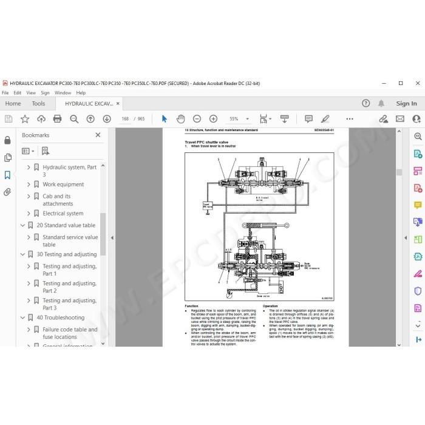Image resolution: width=425 pixels, height=425 pixels.
Task: Collapse 30 Testing and adjusting section
Action: coord(23,254)
